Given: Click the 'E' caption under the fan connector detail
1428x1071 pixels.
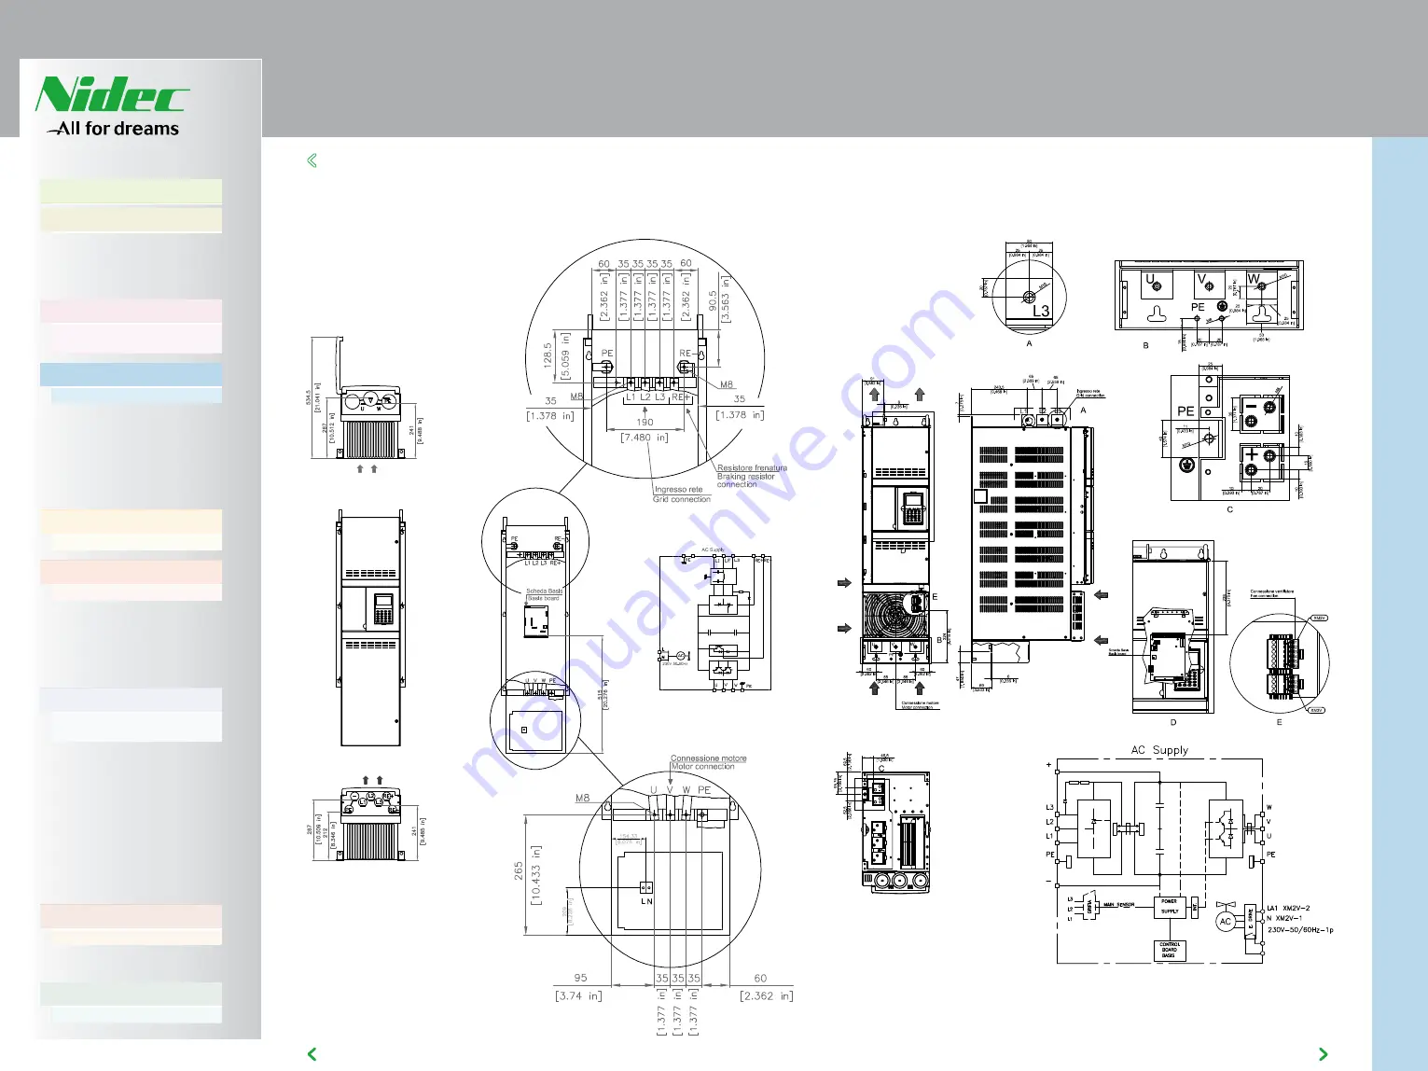Looking at the screenshot, I should coord(1279,722).
